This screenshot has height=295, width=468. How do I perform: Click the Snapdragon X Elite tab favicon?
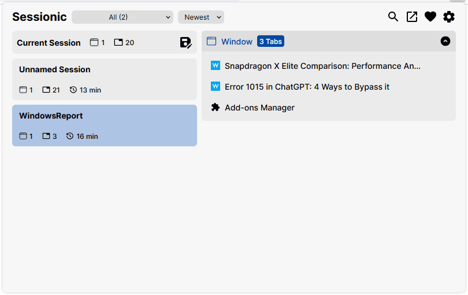point(216,65)
